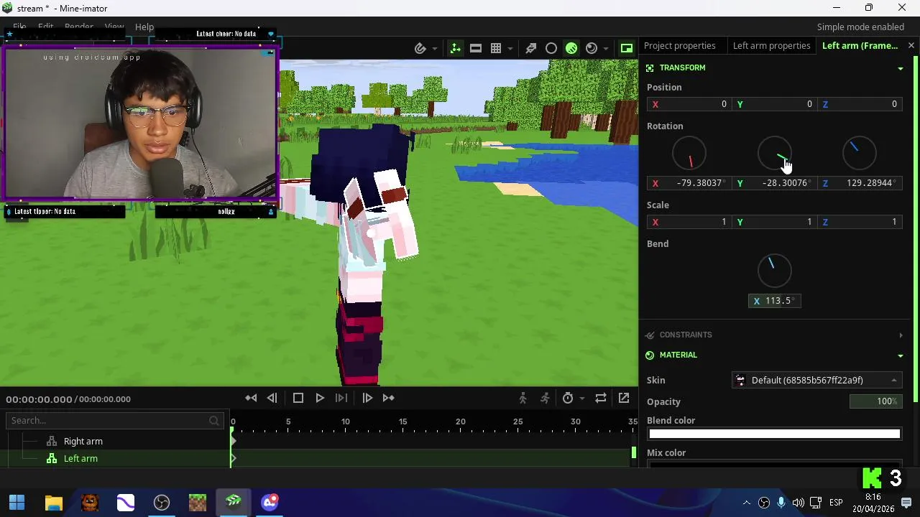
Task: Click the hollow circle viewport toolbar icon
Action: coord(551,48)
